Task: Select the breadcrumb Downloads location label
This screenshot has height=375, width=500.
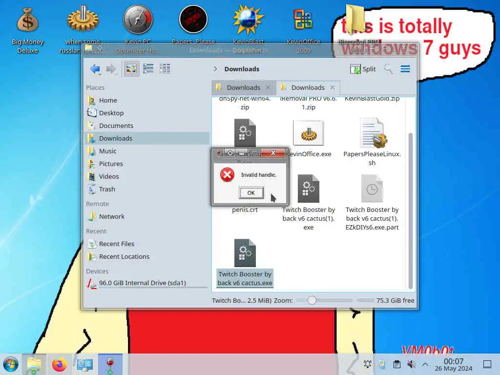Action: tap(242, 69)
